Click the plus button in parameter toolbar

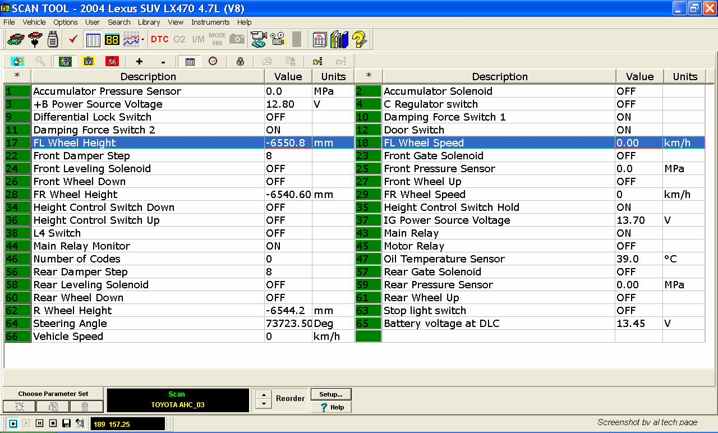(x=139, y=61)
